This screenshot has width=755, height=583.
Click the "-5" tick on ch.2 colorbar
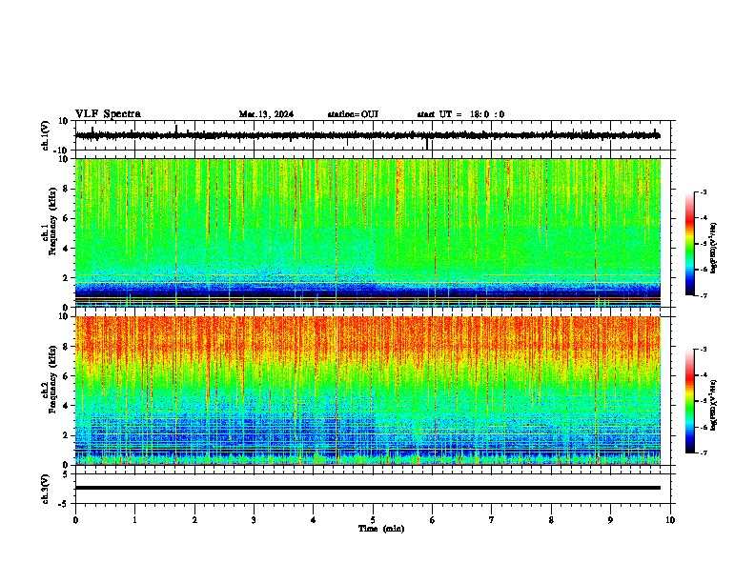tap(704, 401)
